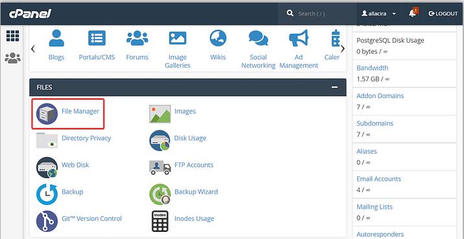Click the LOGOUT button

coord(443,14)
